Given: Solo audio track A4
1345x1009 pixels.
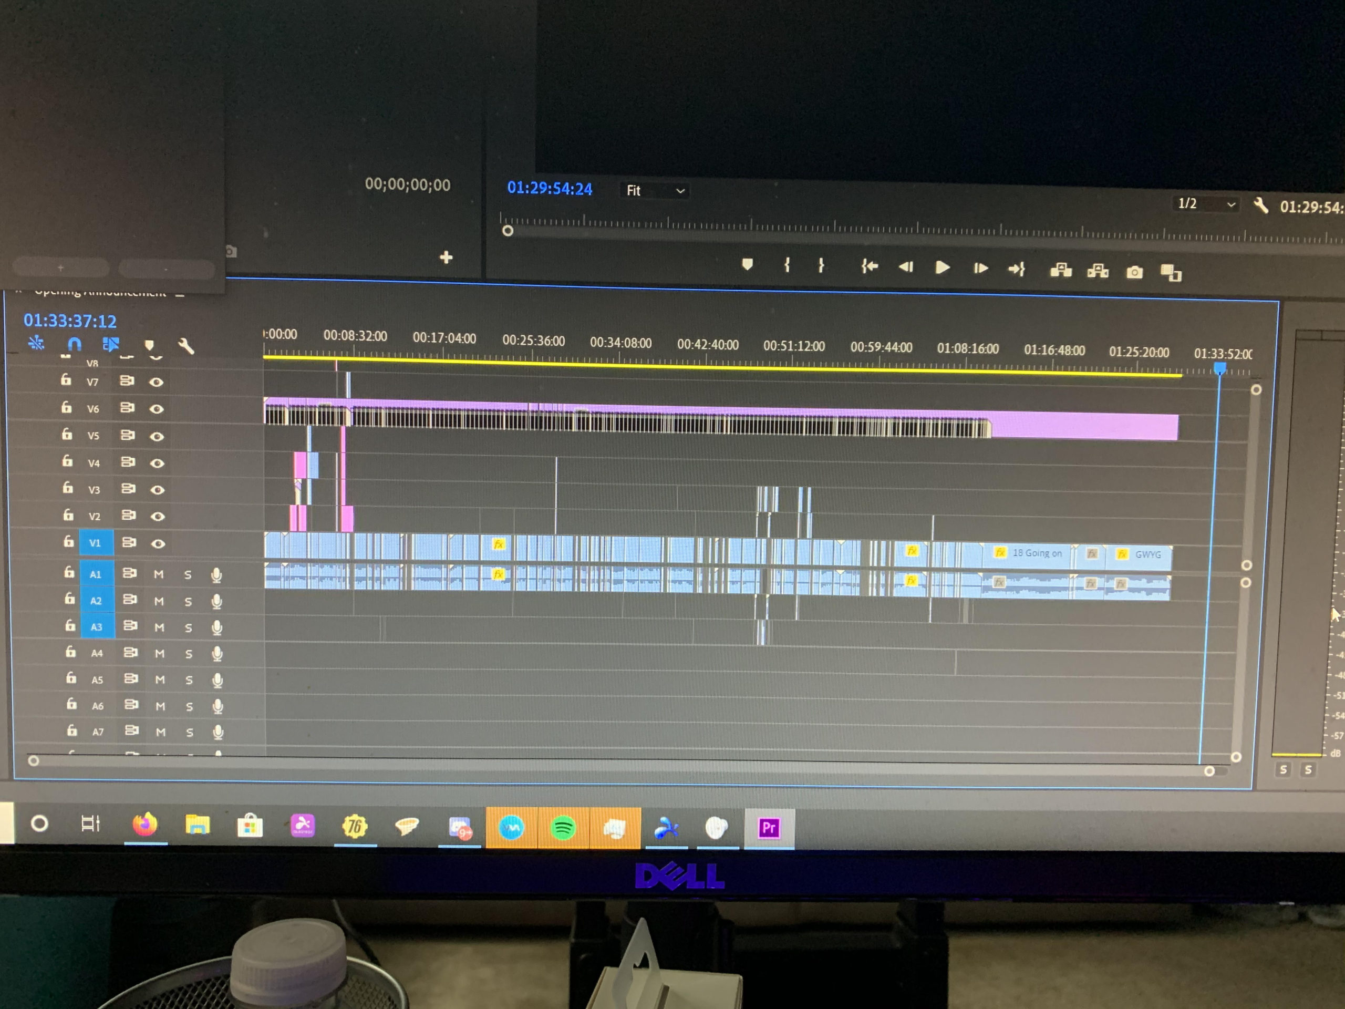Looking at the screenshot, I should tap(189, 654).
